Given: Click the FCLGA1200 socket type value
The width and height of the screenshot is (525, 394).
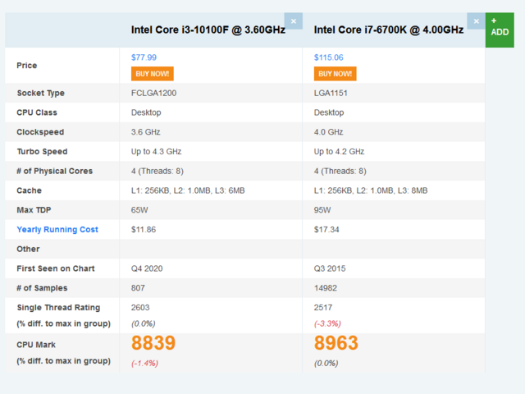Looking at the screenshot, I should (153, 94).
